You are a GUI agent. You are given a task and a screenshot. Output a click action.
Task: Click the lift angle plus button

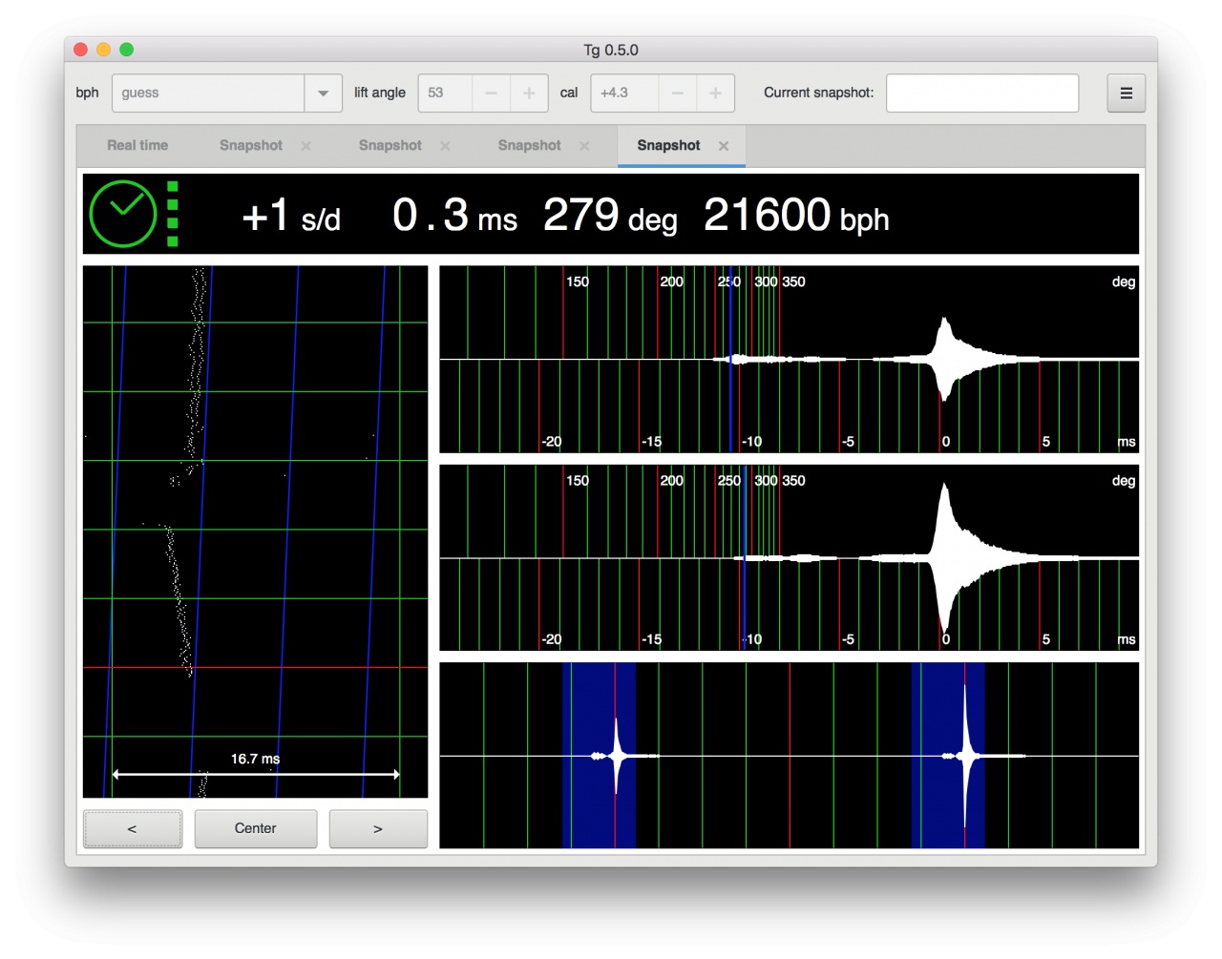529,94
